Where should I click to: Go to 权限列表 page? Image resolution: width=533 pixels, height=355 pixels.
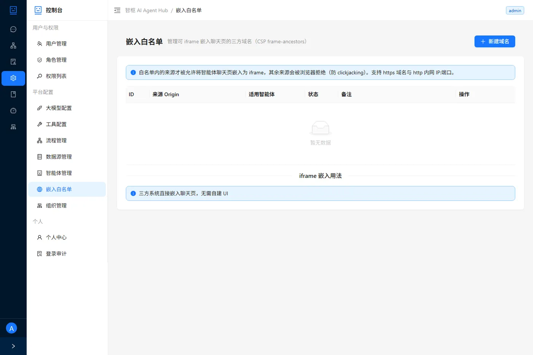67,76
